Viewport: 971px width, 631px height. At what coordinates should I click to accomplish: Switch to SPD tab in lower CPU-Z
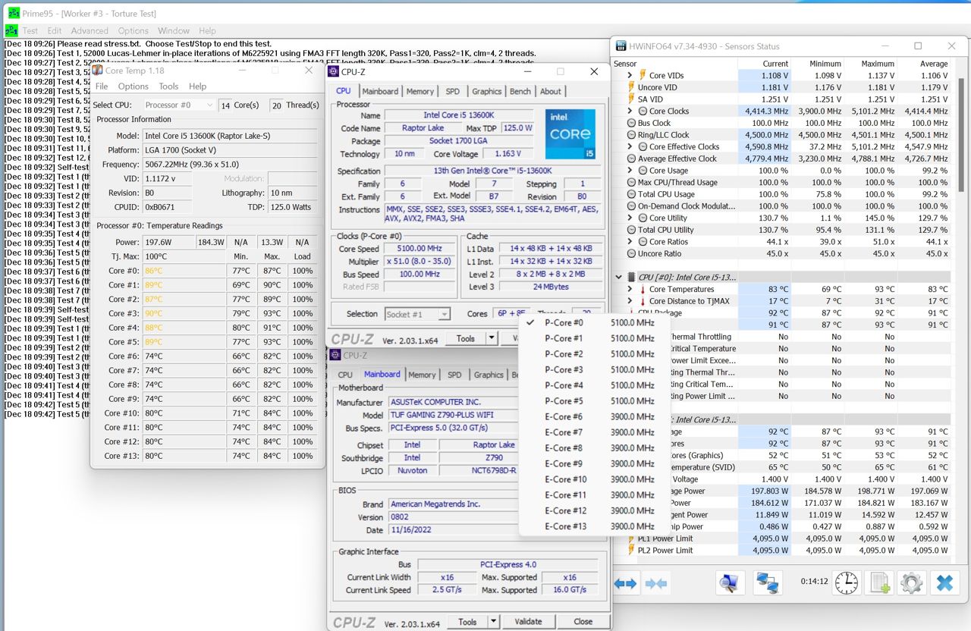(454, 375)
